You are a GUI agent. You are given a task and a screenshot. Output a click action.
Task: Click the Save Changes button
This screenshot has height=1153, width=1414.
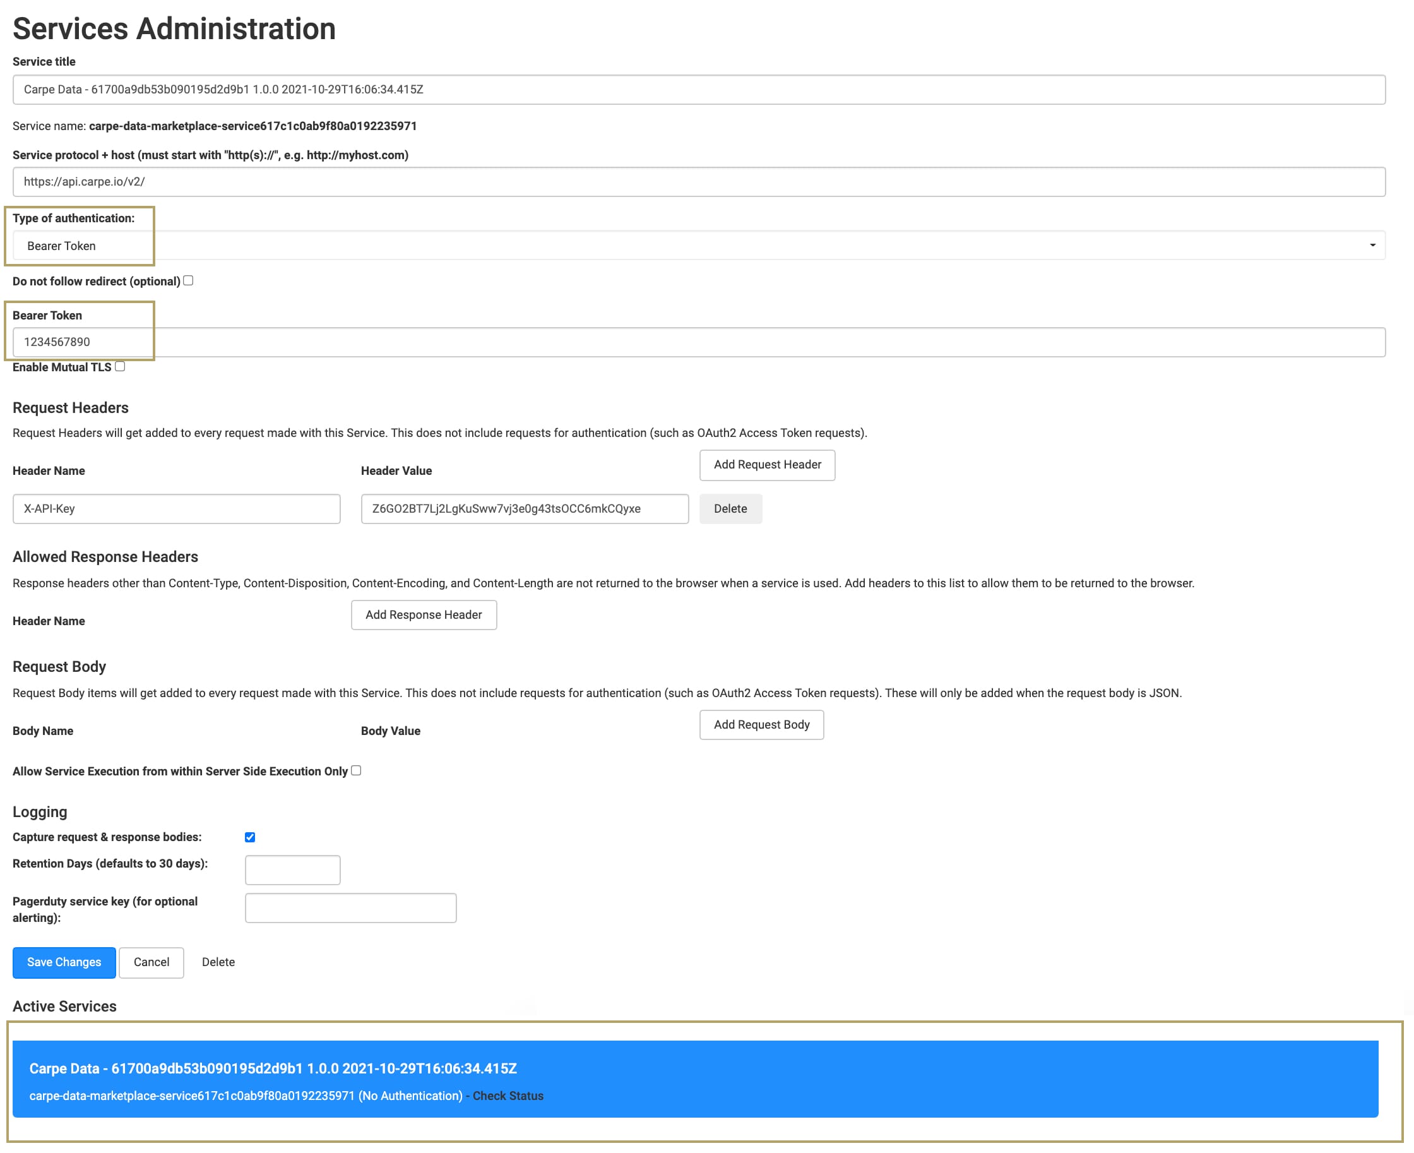tap(64, 962)
